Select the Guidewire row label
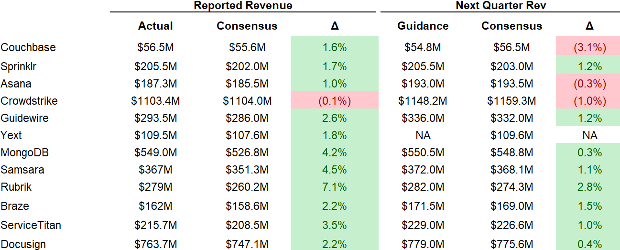Viewport: 620px width, 250px height. (x=24, y=118)
